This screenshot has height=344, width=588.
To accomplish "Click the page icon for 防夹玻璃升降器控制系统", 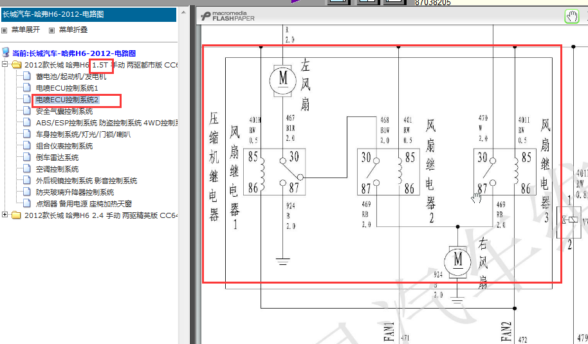I will click(x=26, y=192).
